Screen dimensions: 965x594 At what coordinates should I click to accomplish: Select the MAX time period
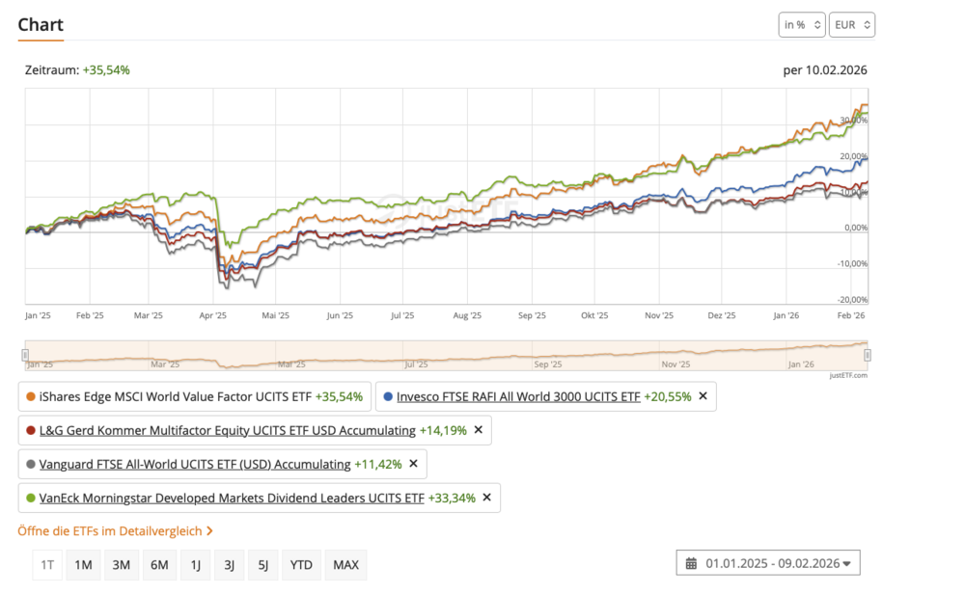pyautogui.click(x=345, y=564)
